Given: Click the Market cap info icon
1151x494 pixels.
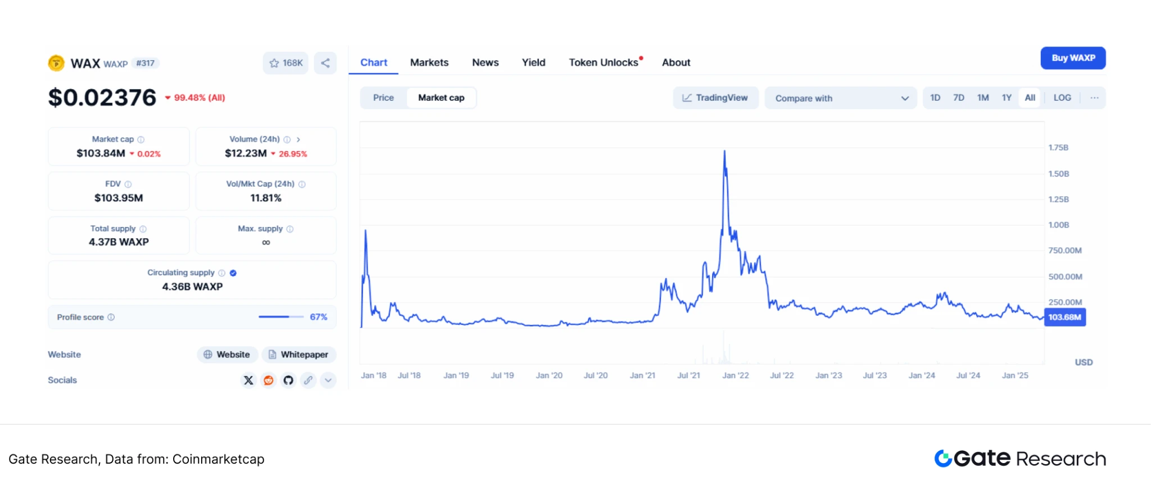Looking at the screenshot, I should pos(141,139).
